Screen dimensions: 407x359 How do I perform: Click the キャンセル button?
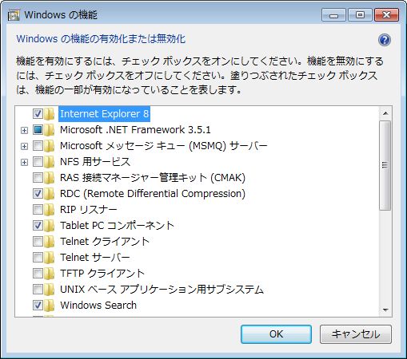356,334
